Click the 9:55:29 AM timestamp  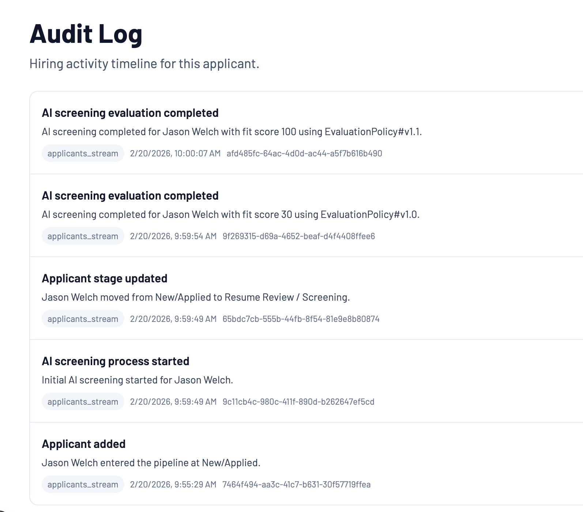[x=173, y=485]
